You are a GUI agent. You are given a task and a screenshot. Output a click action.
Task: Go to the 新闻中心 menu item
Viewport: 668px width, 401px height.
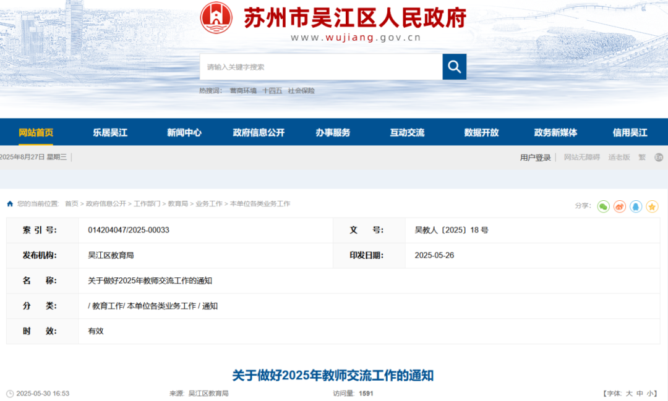point(184,132)
